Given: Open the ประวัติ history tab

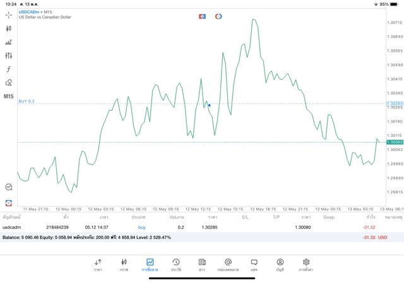Looking at the screenshot, I should click(175, 264).
